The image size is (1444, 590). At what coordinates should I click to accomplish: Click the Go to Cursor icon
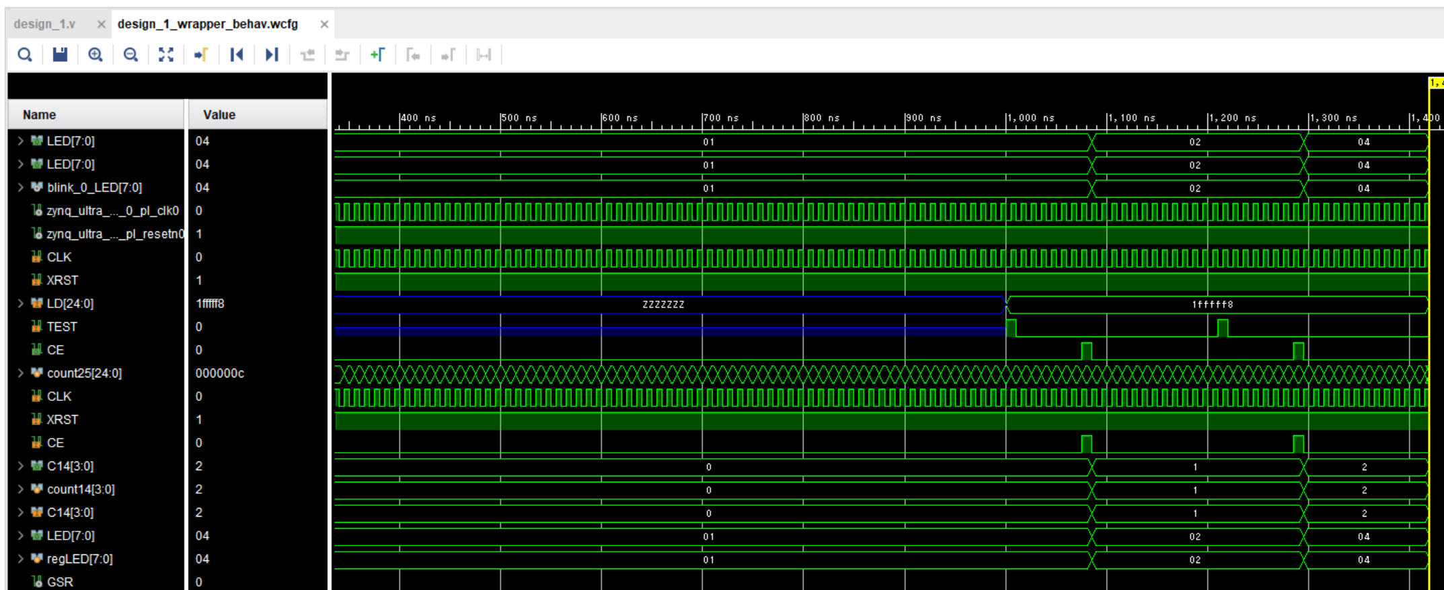(x=201, y=54)
